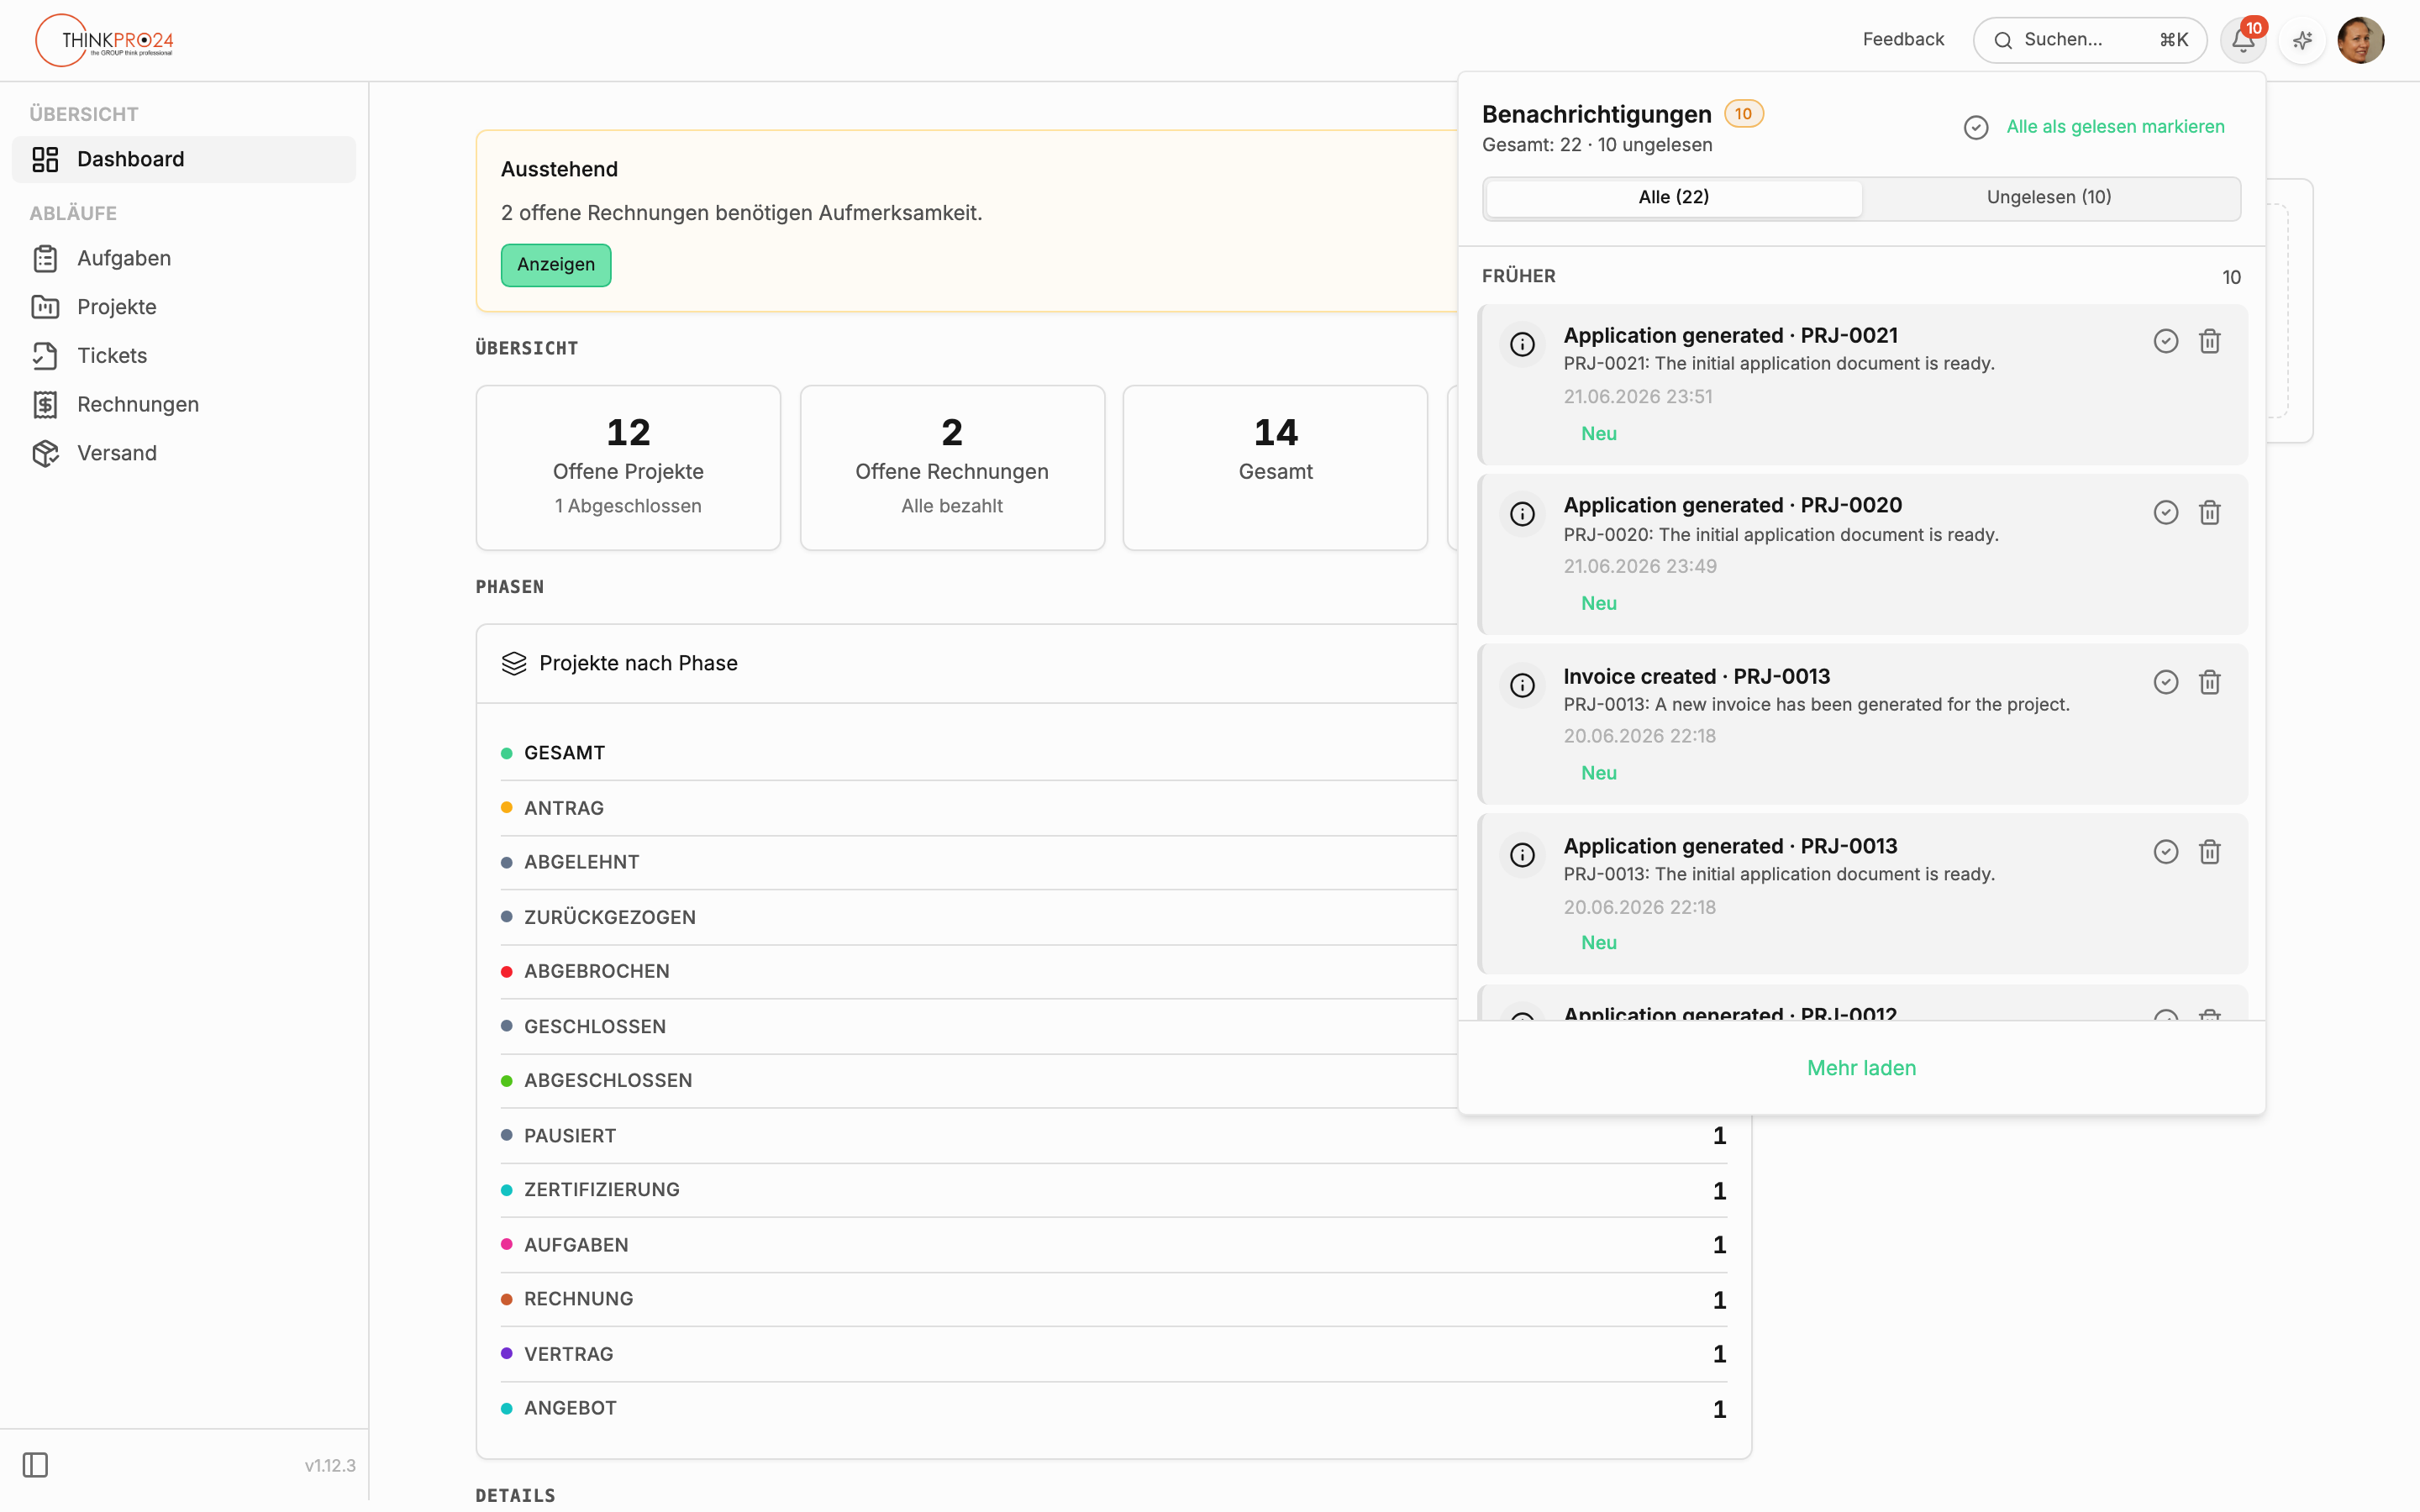This screenshot has width=2420, height=1512.
Task: Click info icon of PRJ-0020 notification
Action: pyautogui.click(x=1522, y=514)
